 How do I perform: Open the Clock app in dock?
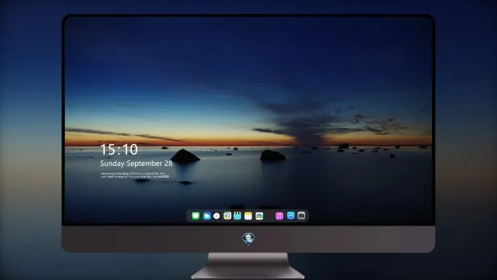tap(217, 216)
